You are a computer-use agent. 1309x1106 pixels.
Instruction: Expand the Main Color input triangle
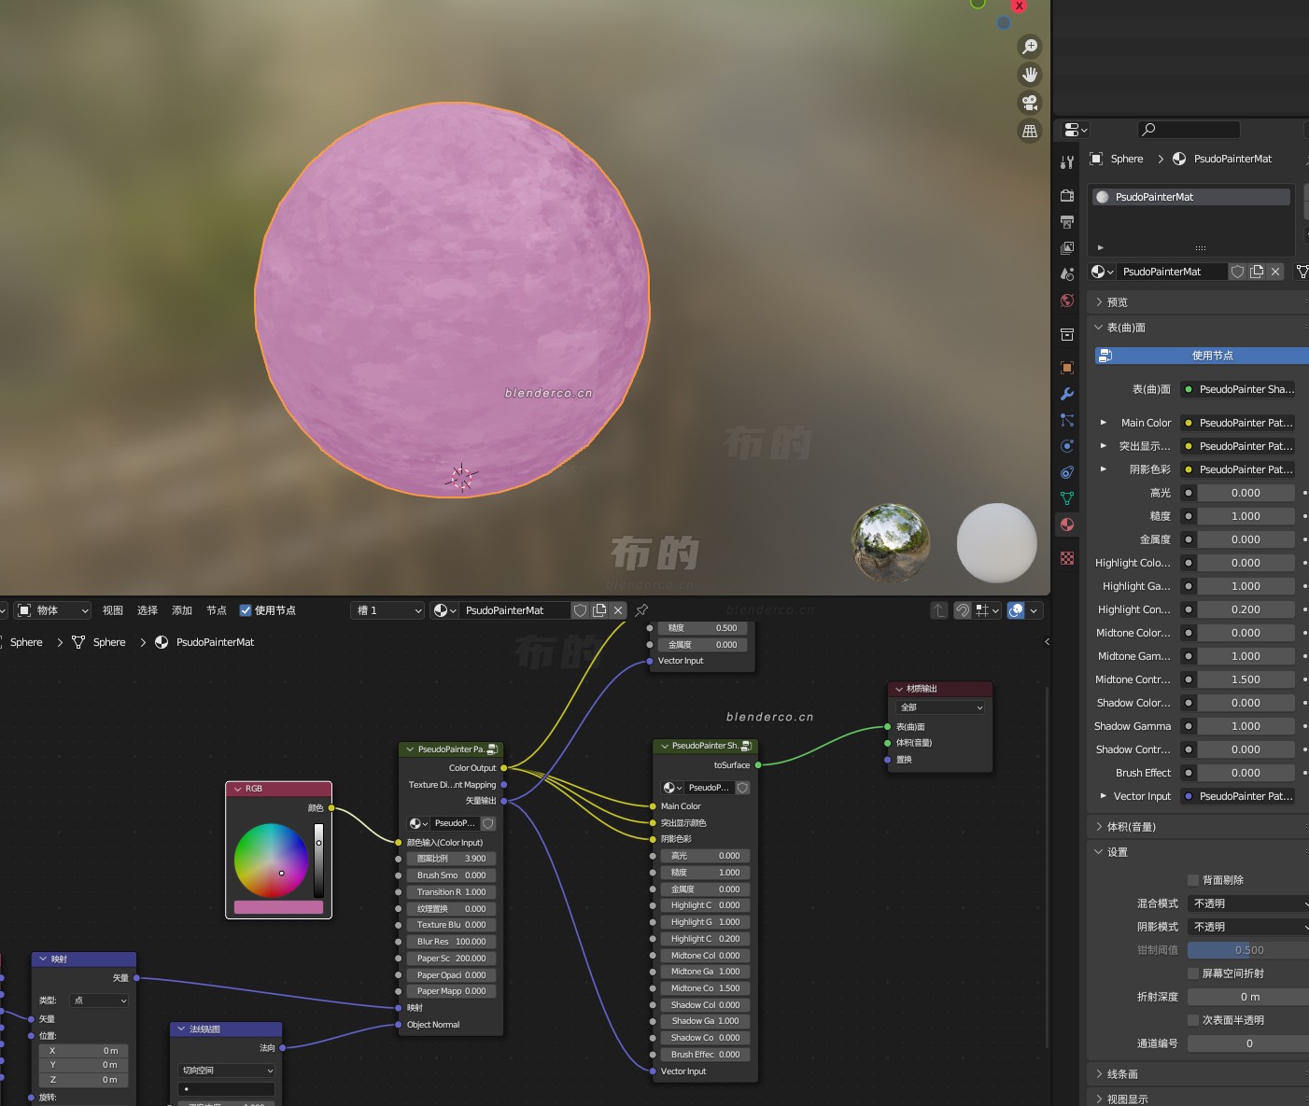[1104, 423]
